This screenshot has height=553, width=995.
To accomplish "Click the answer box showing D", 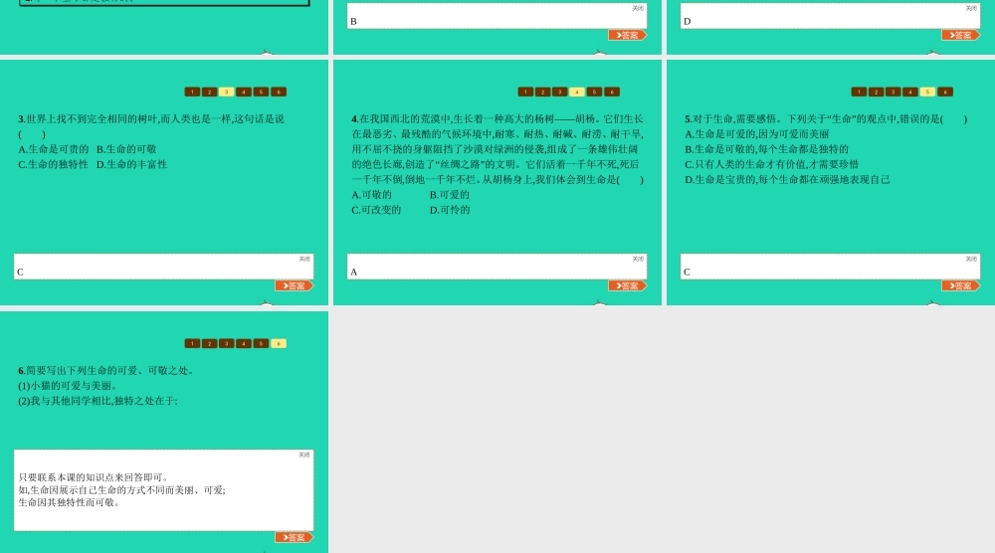I will click(x=830, y=15).
